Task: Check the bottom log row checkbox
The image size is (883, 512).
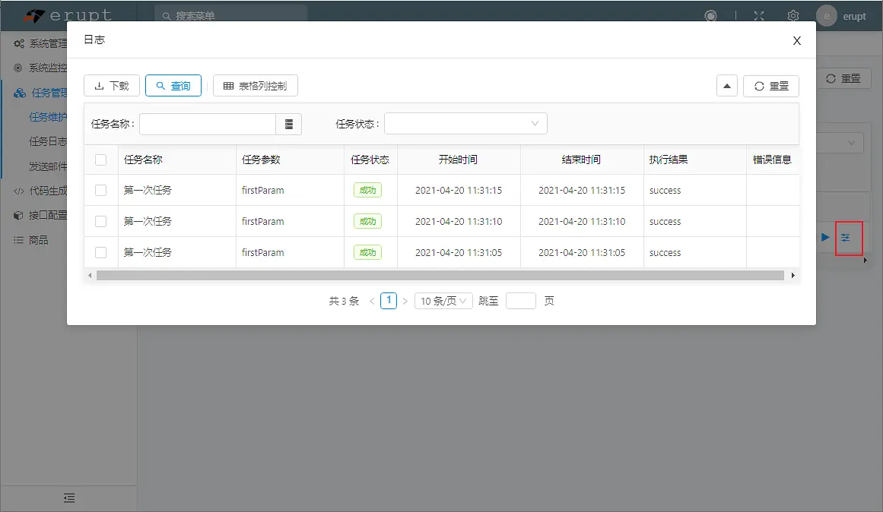Action: coord(100,252)
